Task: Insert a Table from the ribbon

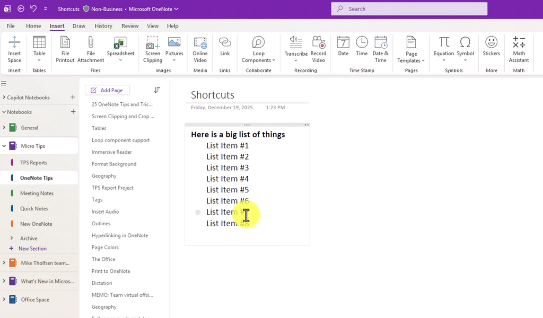Action: [39, 49]
